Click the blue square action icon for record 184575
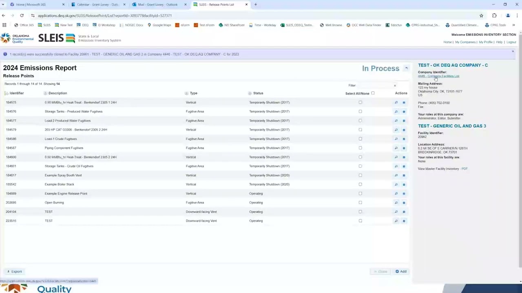The height and width of the screenshot is (293, 522). tap(404, 103)
